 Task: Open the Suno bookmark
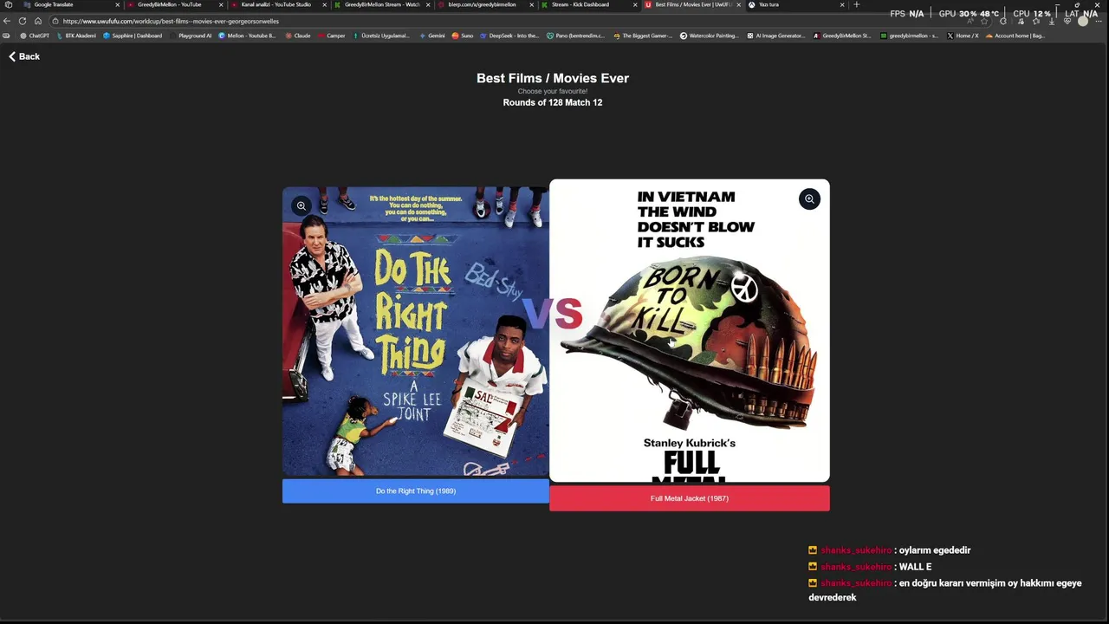point(462,36)
